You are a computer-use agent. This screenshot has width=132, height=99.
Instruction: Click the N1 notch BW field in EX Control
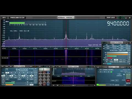[x=107, y=46]
